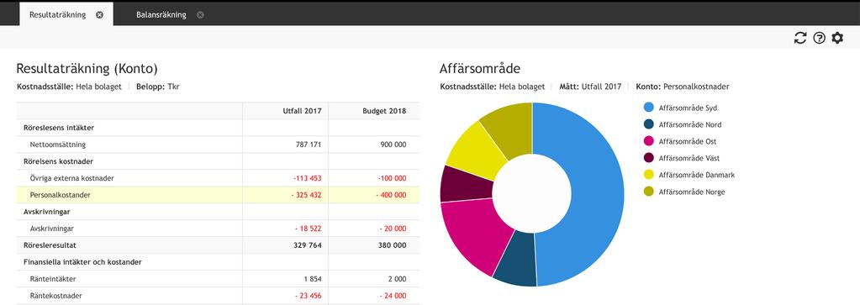This screenshot has height=305, width=860.
Task: Select the Övriga externa kostnader row
Action: tap(218, 178)
